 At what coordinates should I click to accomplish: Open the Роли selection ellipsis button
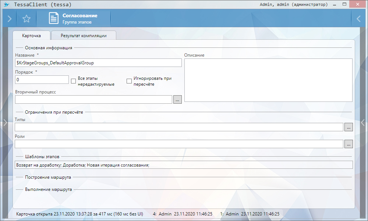click(x=348, y=144)
